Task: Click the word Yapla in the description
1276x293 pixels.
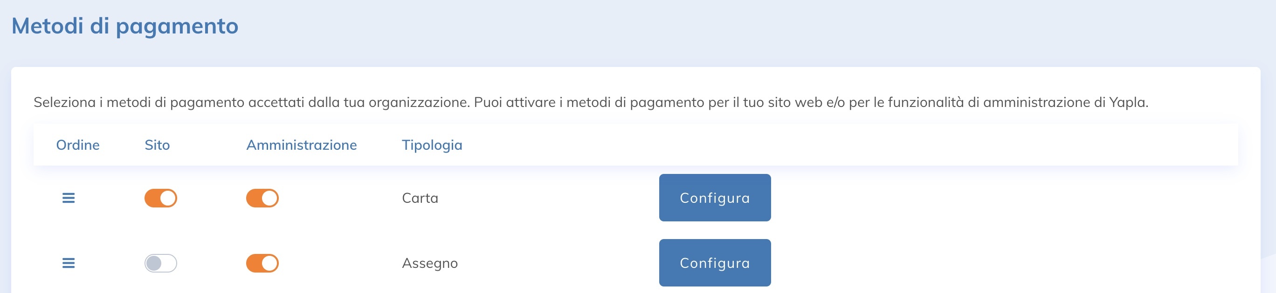Action: (x=1127, y=102)
